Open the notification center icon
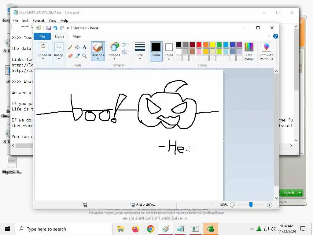The image size is (313, 235). (303, 229)
